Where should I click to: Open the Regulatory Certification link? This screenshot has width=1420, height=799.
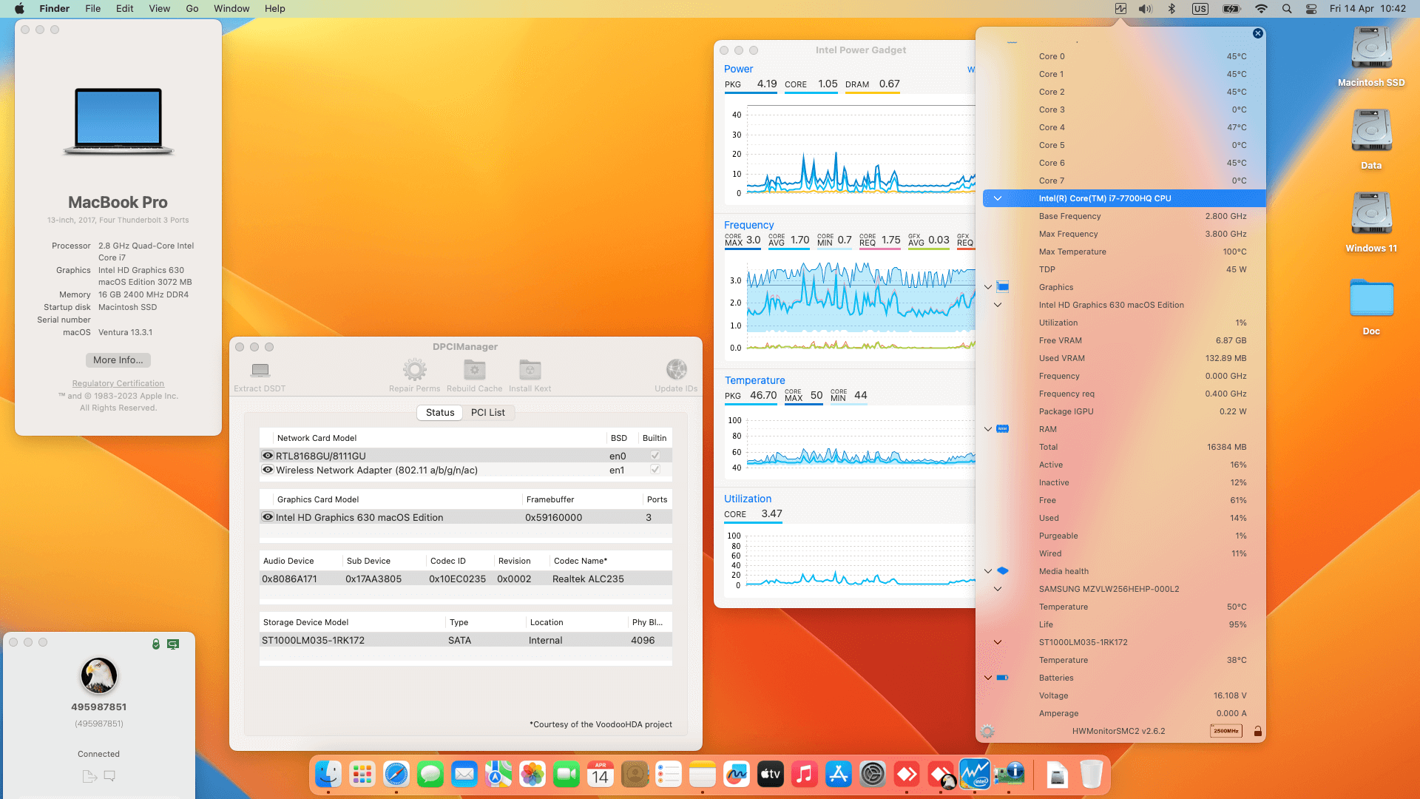[x=118, y=383]
